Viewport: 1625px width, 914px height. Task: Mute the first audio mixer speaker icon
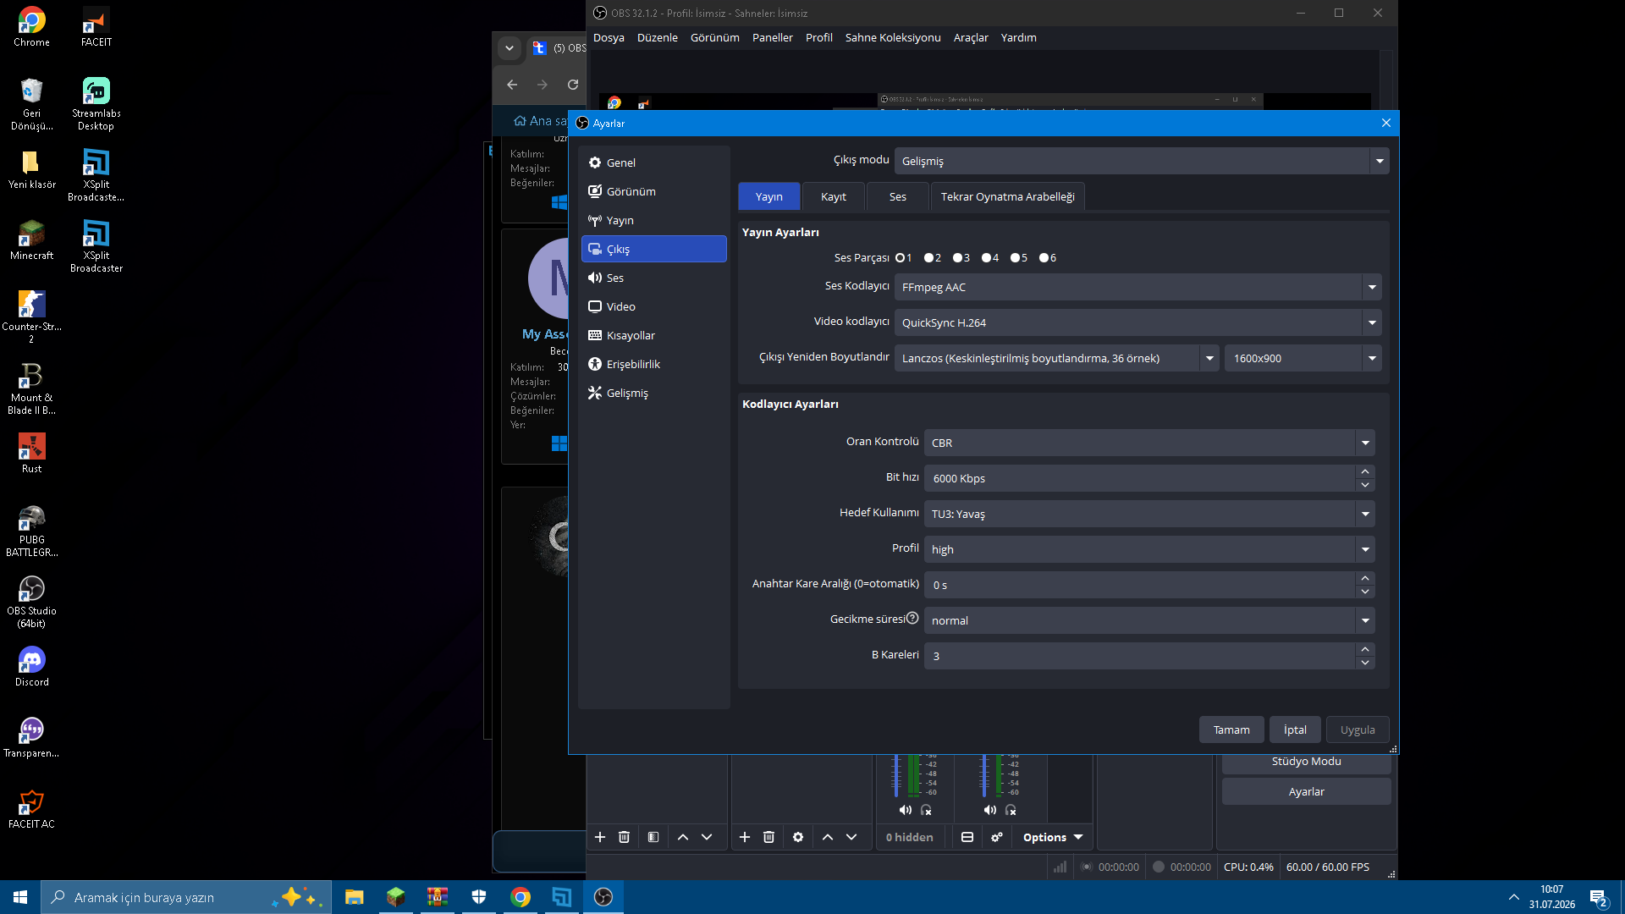point(905,810)
